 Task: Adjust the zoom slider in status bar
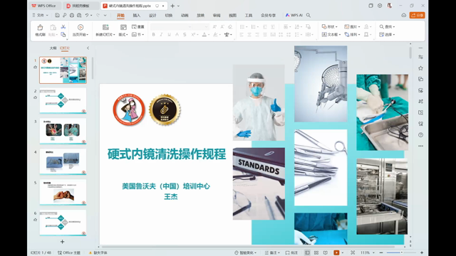[402, 252]
